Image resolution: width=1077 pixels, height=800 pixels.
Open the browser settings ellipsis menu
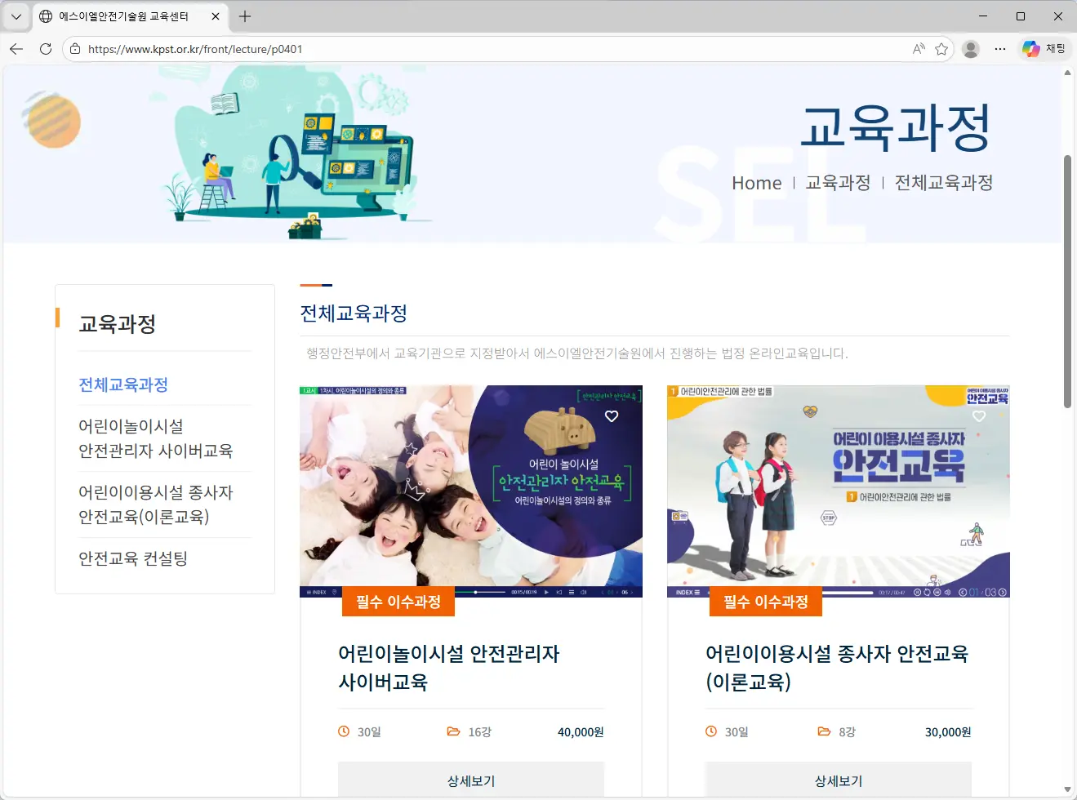coord(999,48)
